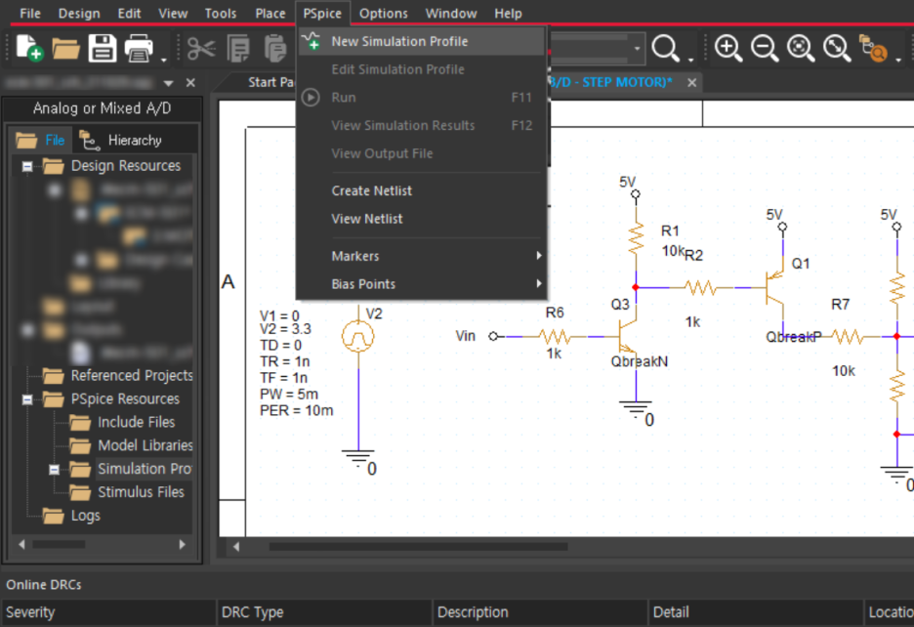Switch to the Hierarchy tab
914x627 pixels.
click(x=121, y=140)
